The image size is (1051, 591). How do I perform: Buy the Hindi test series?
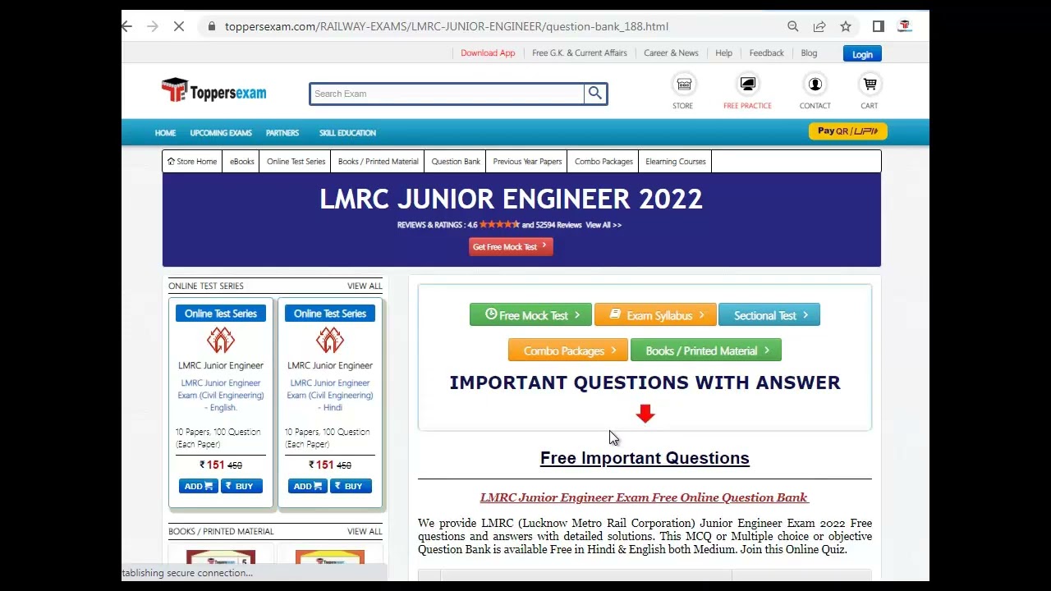tap(349, 486)
